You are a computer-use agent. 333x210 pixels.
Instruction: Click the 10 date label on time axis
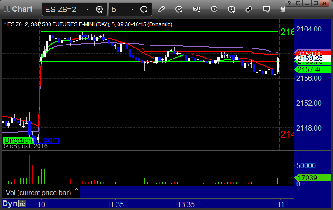tap(41, 204)
